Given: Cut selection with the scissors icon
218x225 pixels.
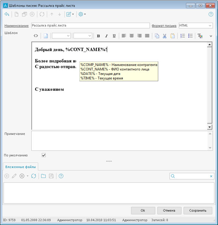Looking at the screenshot, I should coord(164,36).
